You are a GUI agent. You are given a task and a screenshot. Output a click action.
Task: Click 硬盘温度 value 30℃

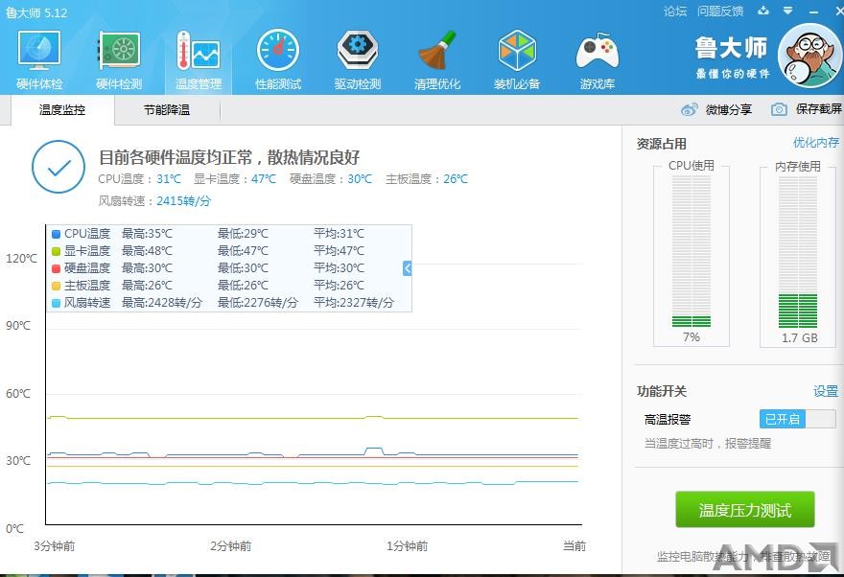click(360, 179)
